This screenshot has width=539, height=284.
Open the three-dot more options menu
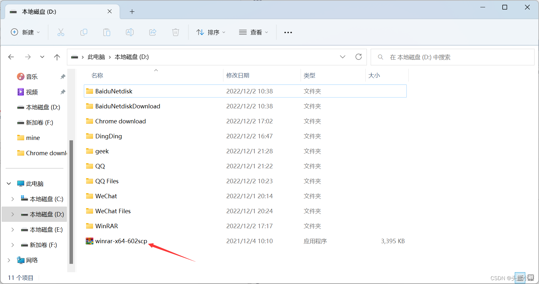click(x=288, y=33)
